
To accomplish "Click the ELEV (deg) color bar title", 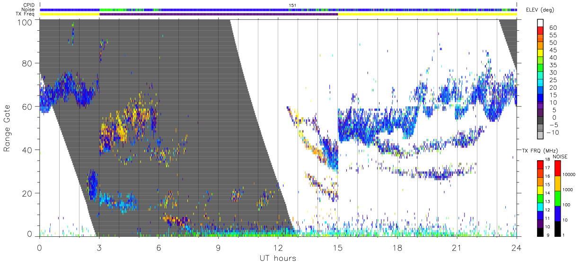I will [540, 10].
